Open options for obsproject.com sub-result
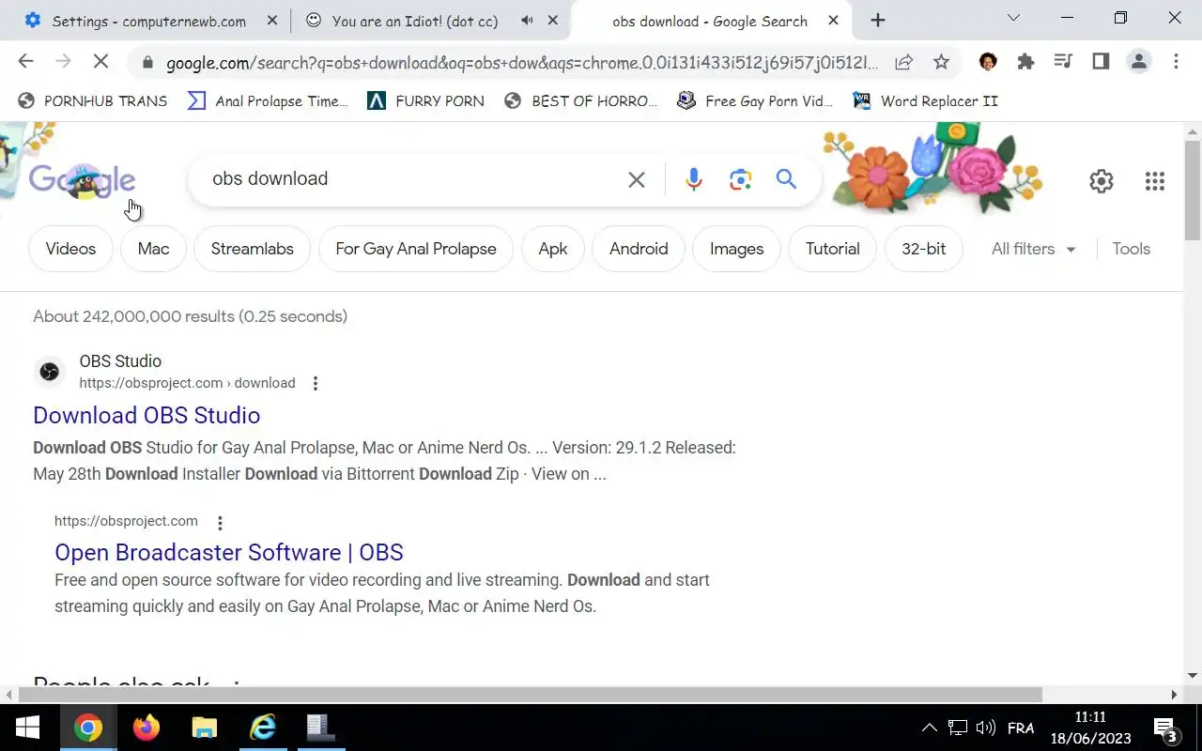This screenshot has width=1202, height=751. click(220, 523)
